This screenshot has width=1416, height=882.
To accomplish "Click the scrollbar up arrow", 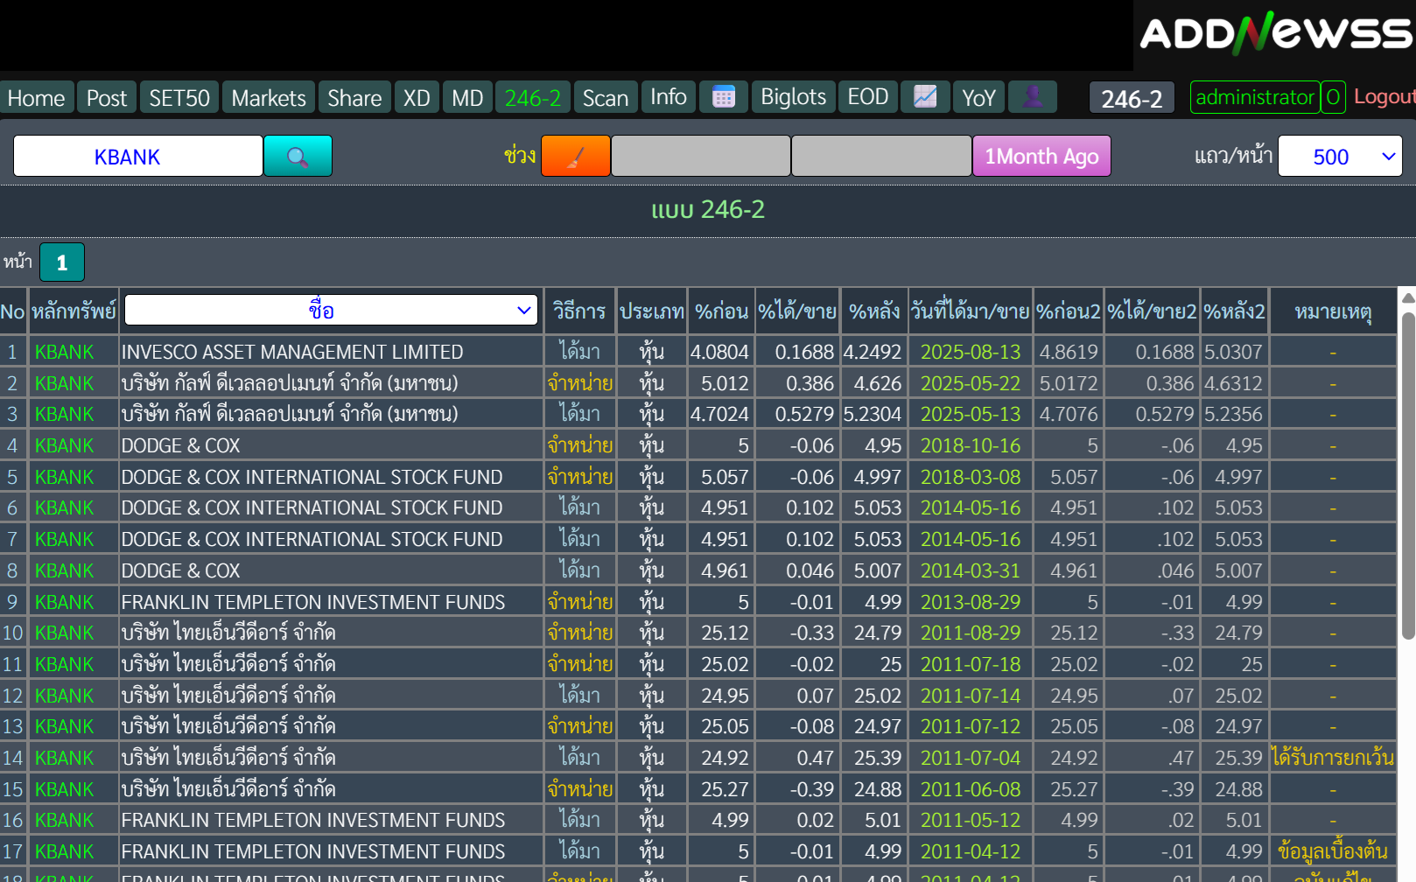I will coord(1408,297).
